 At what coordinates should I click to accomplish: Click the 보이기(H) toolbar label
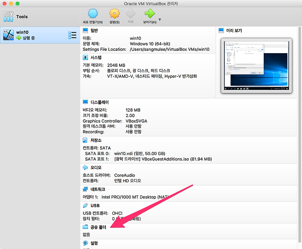[x=150, y=22]
